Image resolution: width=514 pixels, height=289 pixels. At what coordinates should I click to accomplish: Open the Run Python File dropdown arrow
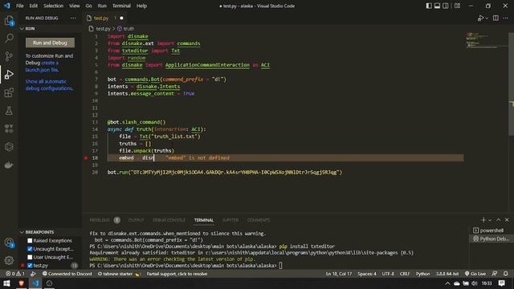[487, 18]
